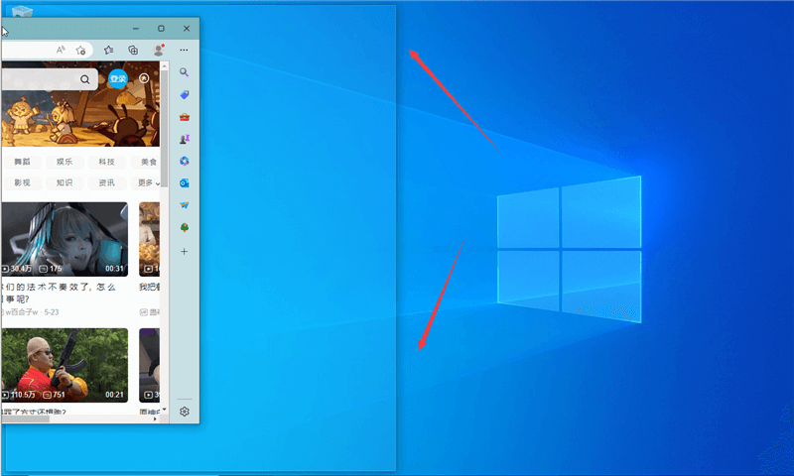This screenshot has width=794, height=476.
Task: Add page to favorites with star icon
Action: (x=81, y=50)
